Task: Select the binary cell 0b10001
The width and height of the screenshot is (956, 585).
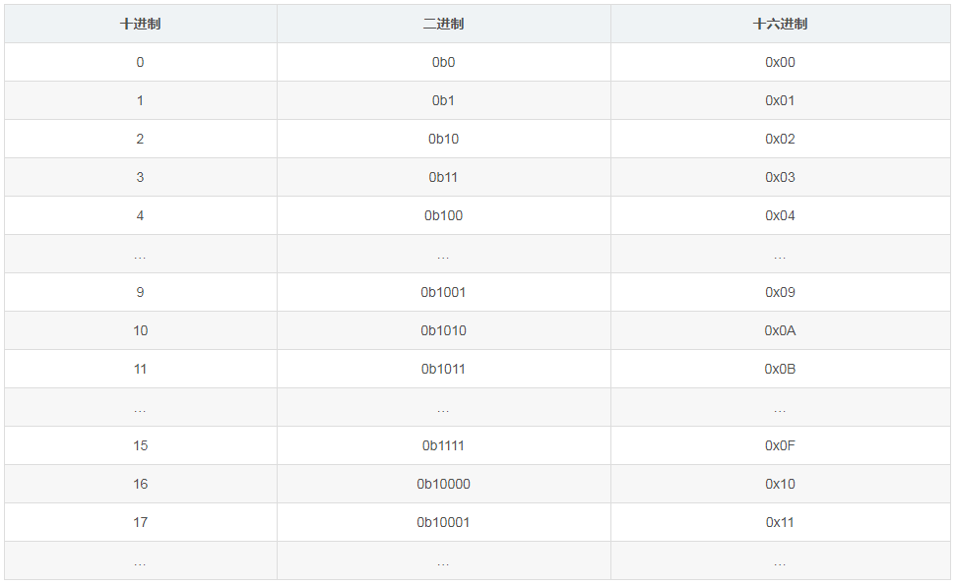Action: pos(443,522)
